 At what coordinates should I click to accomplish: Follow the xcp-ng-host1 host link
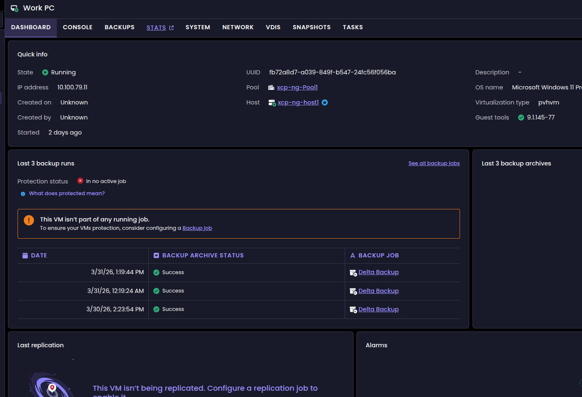point(298,102)
